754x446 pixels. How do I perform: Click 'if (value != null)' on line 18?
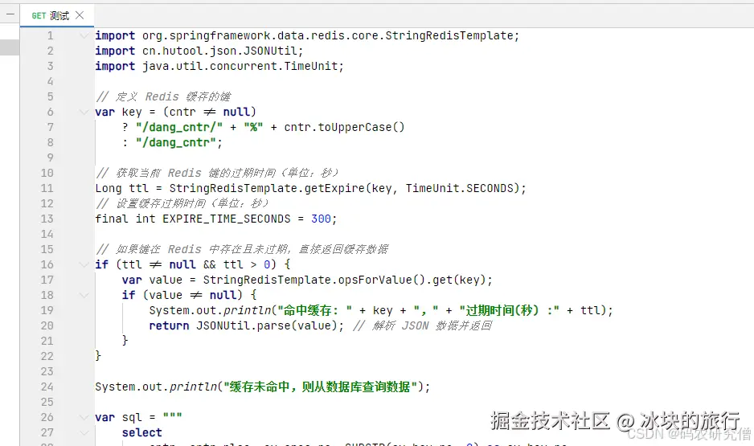pos(182,295)
